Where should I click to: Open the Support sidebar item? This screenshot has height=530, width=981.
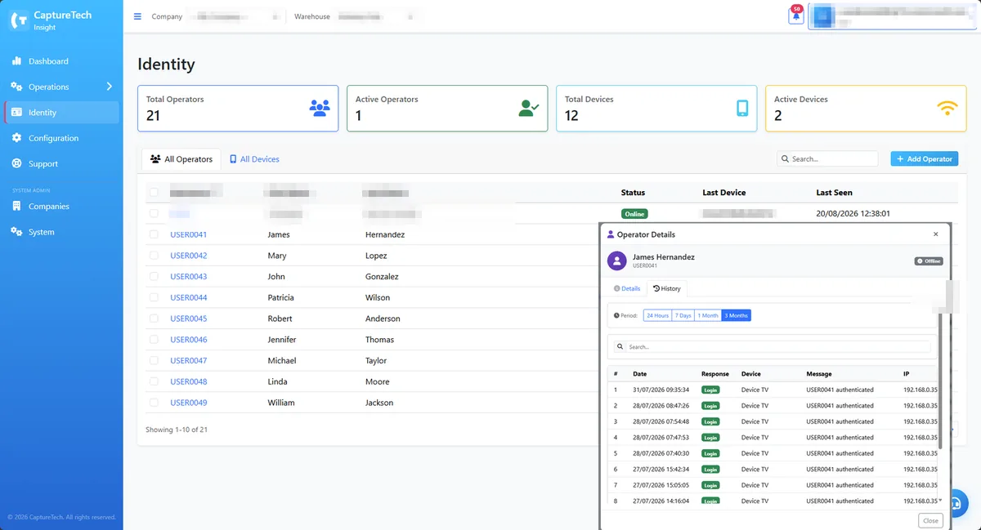click(61, 163)
